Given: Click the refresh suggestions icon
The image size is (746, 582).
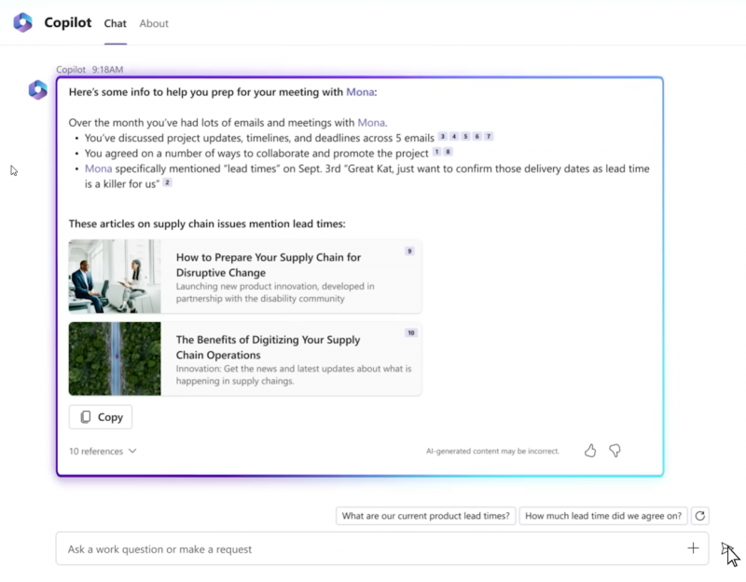Looking at the screenshot, I should pos(699,515).
